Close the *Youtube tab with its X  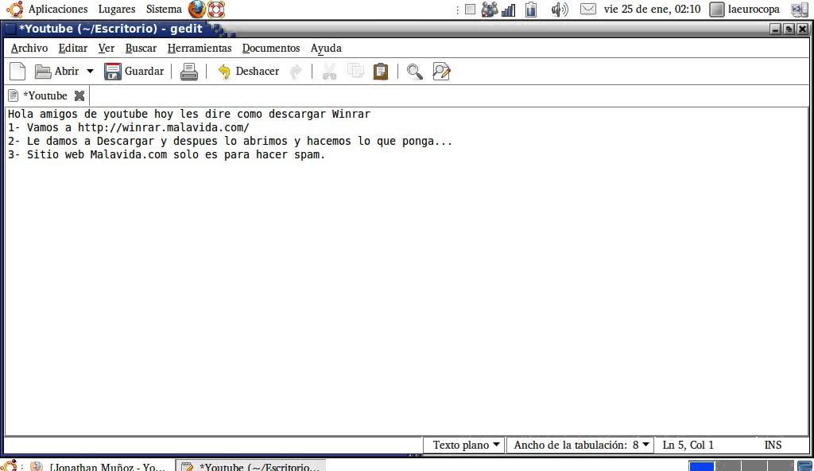tap(79, 95)
